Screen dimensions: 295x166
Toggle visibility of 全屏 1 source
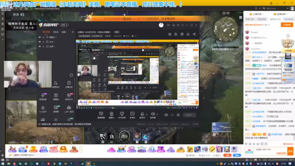pos(40,46)
